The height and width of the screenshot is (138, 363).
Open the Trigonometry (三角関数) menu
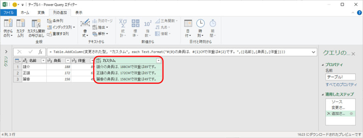coord(166,21)
